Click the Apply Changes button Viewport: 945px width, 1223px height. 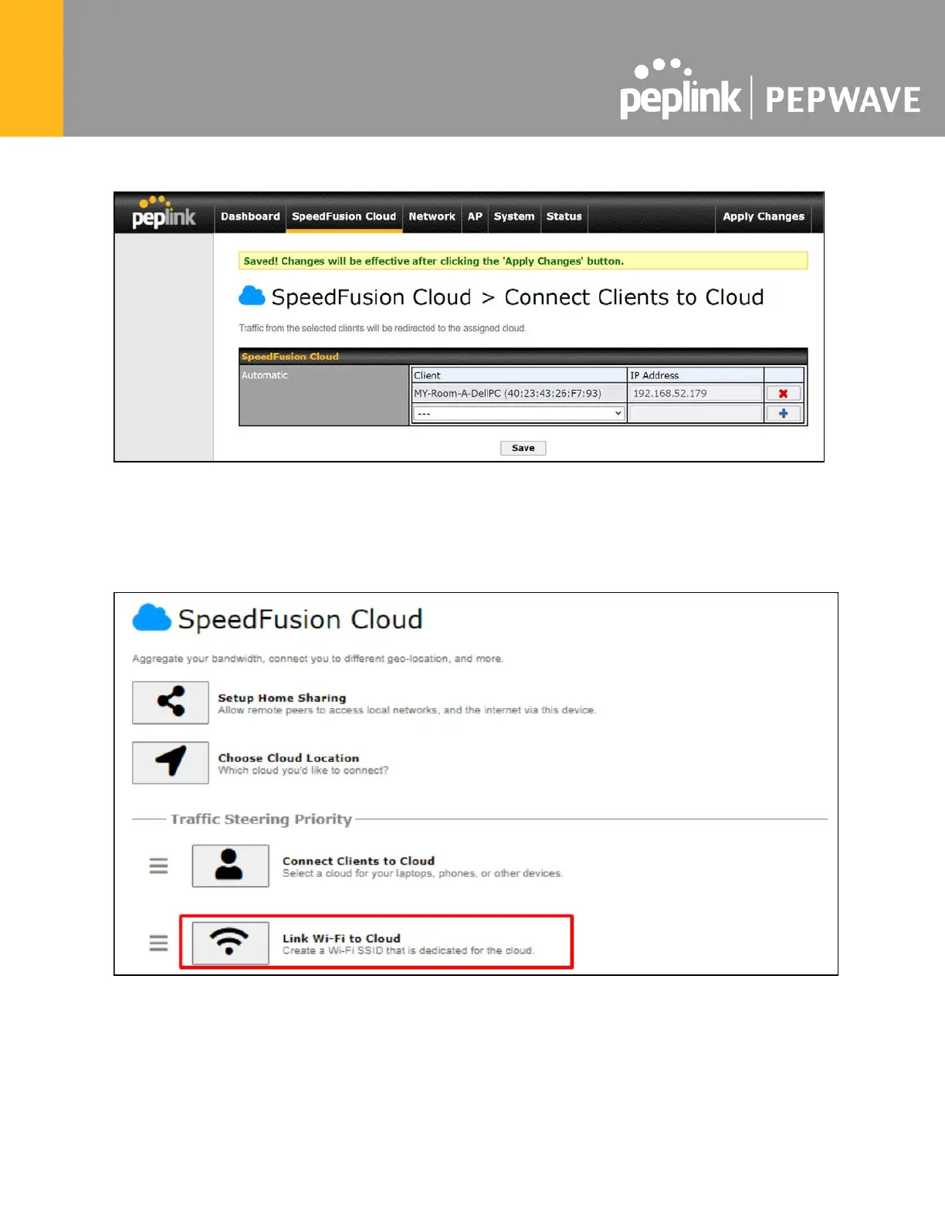[764, 217]
